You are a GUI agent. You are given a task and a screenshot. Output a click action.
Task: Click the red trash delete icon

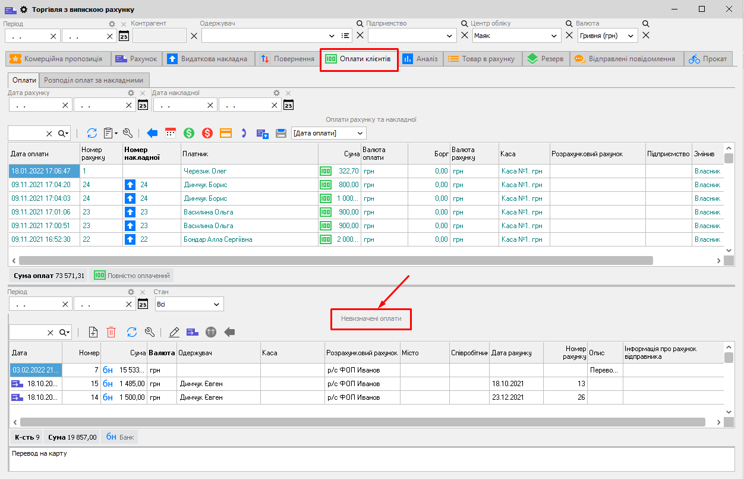pyautogui.click(x=111, y=332)
